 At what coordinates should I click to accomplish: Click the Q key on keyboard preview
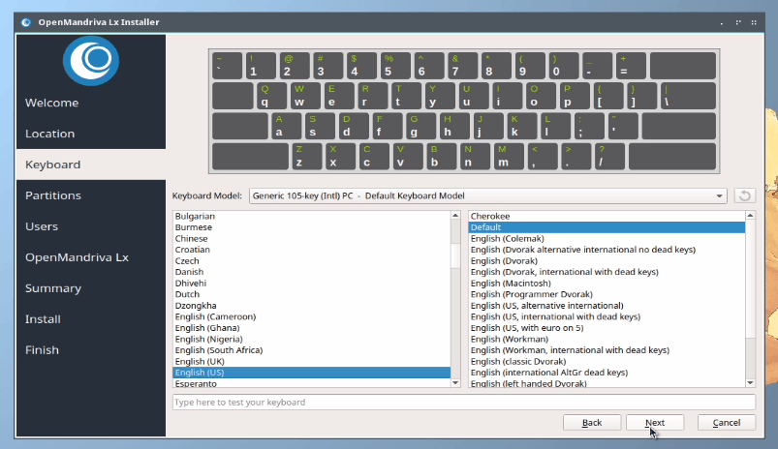(272, 96)
